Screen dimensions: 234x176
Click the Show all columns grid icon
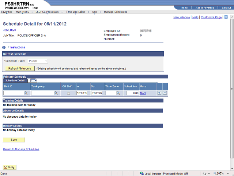(x=33, y=80)
